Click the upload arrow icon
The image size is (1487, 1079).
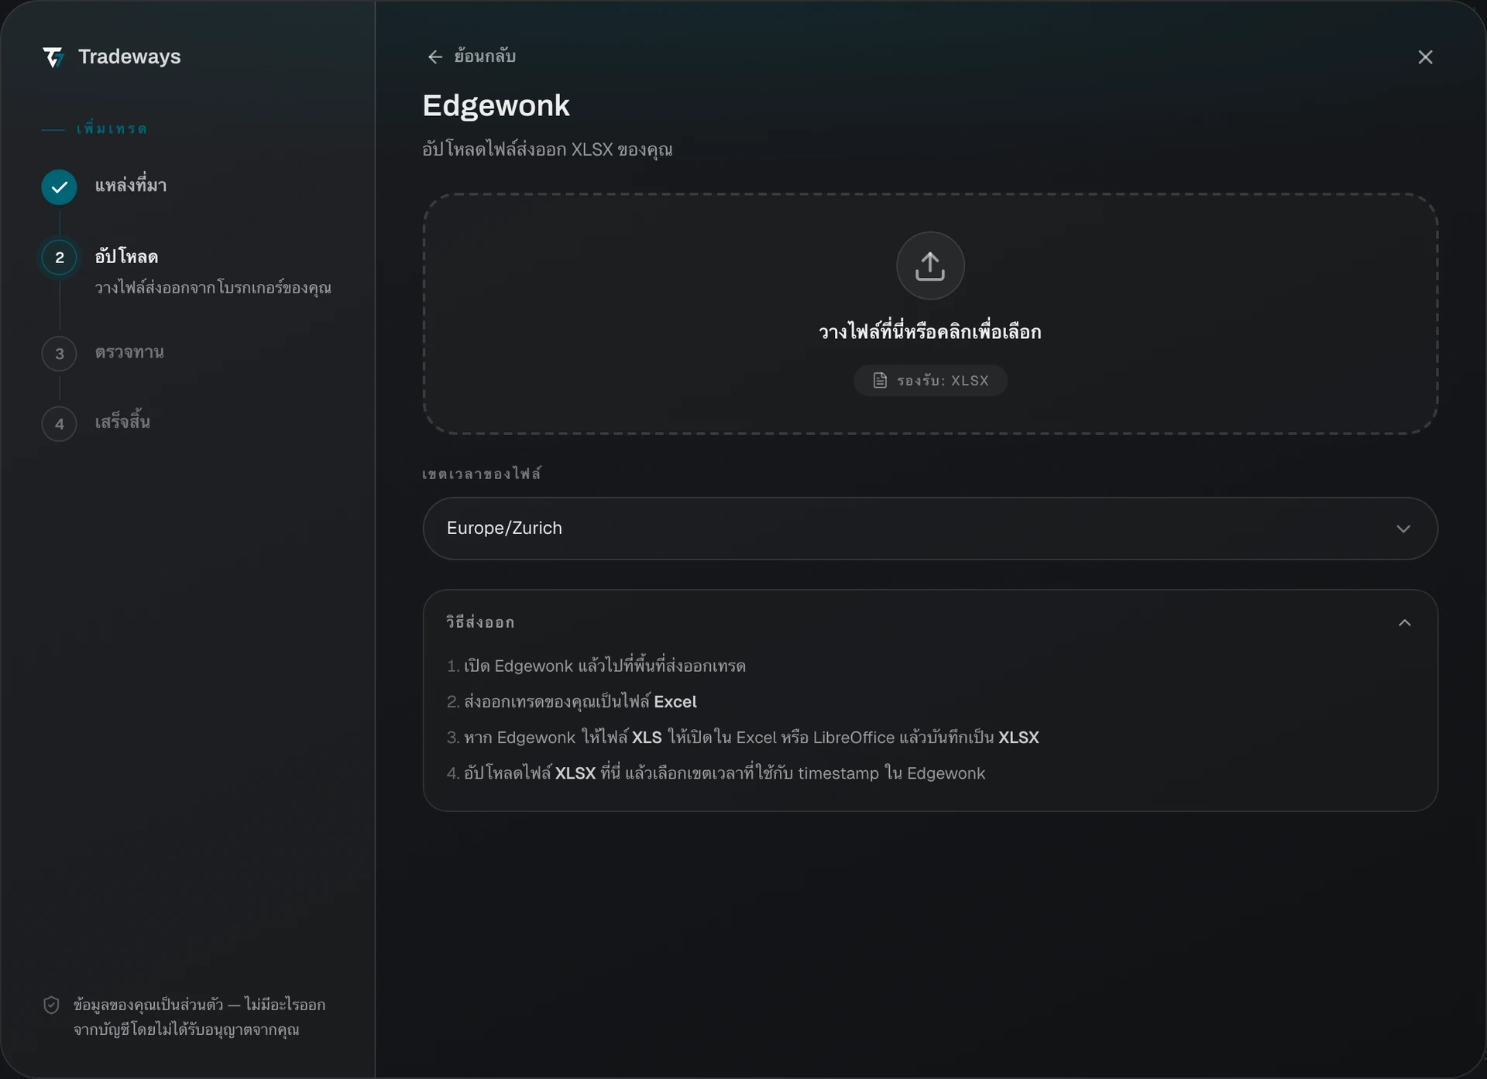[x=930, y=265]
